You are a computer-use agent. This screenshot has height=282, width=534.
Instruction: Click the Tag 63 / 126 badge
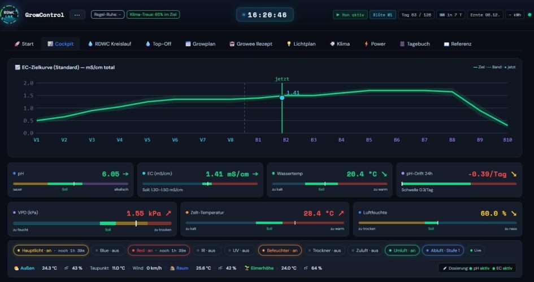tap(416, 15)
